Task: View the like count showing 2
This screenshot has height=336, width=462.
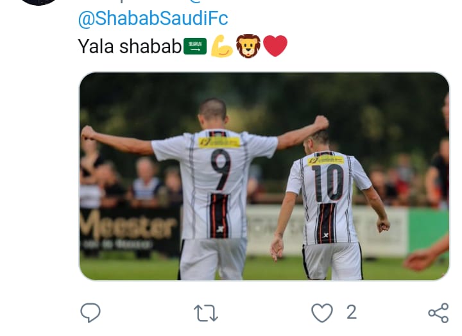Action: (352, 312)
